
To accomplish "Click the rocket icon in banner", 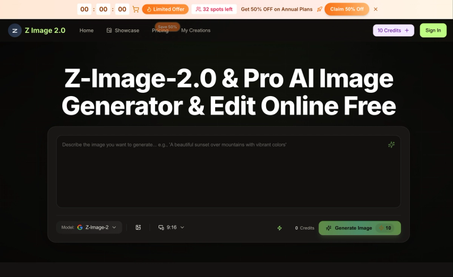I will coord(319,9).
